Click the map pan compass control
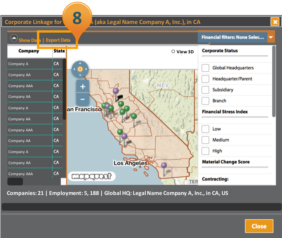 (80, 69)
